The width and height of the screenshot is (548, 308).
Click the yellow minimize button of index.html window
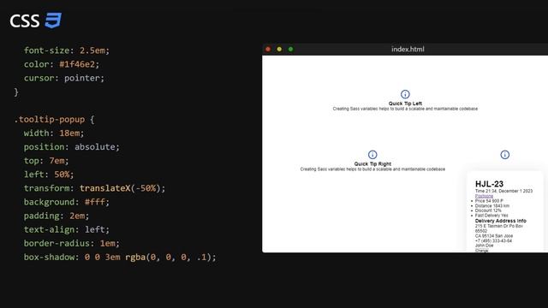pos(279,50)
